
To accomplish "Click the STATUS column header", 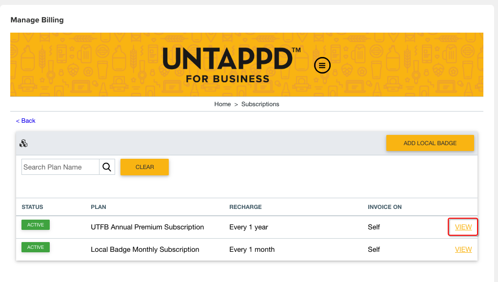I will (32, 207).
